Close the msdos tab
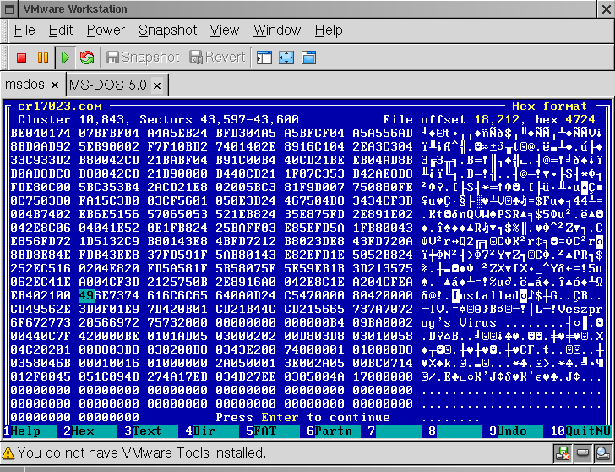 (x=55, y=85)
